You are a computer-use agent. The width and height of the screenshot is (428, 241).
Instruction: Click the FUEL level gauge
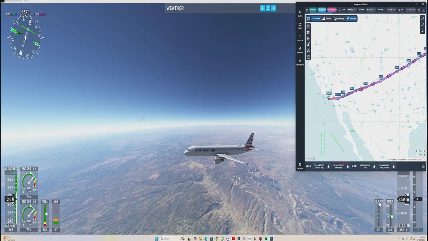(x=45, y=216)
